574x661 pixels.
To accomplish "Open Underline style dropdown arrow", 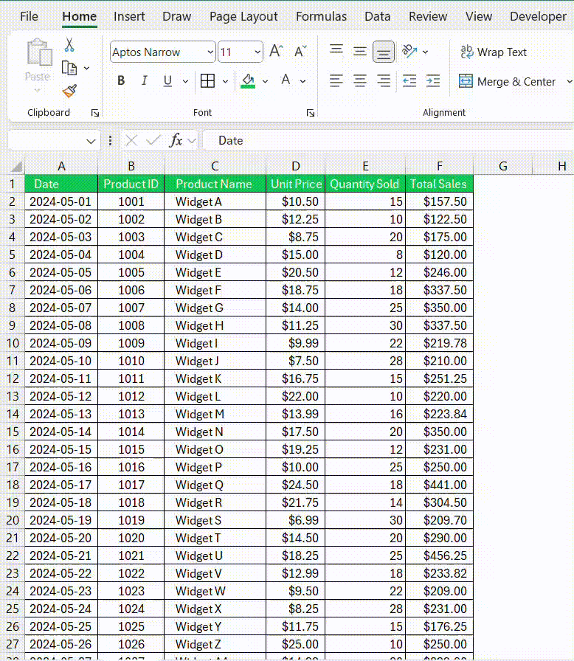I will point(185,81).
